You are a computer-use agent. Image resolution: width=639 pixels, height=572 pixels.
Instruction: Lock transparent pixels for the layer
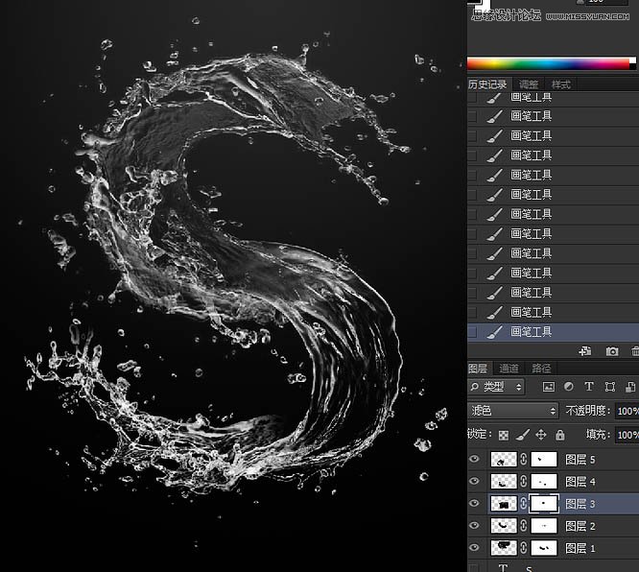point(504,435)
